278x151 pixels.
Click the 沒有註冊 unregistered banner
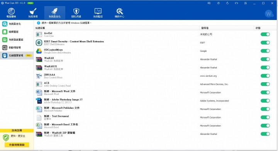point(17,130)
